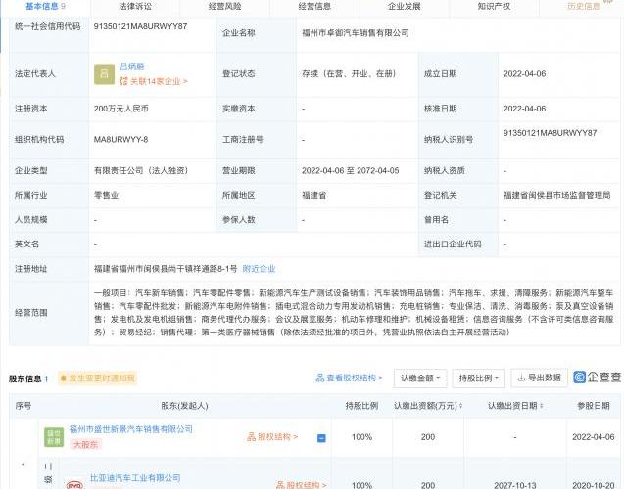
Task: Select participation date 2022-04-06 in shareholder row
Action: (594, 437)
